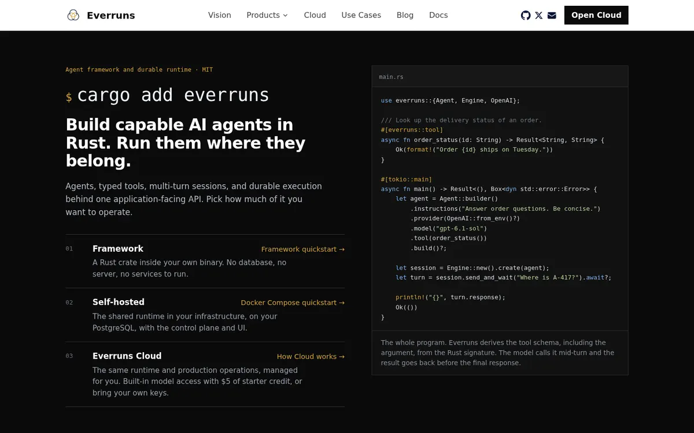Image resolution: width=694 pixels, height=433 pixels.
Task: Select the Framework heading
Action: pos(118,249)
